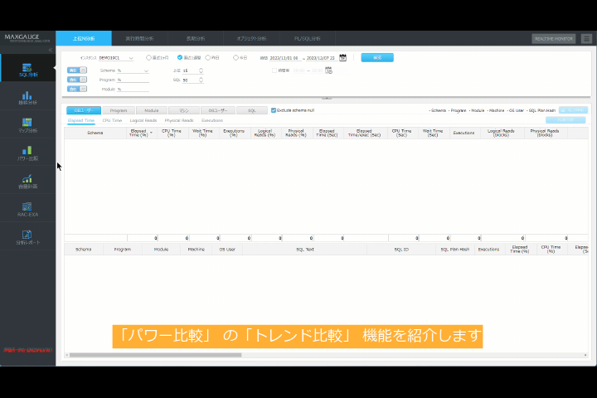Open the bar-chart trend analysis sidebar icon
The width and height of the screenshot is (597, 398).
coord(28,96)
